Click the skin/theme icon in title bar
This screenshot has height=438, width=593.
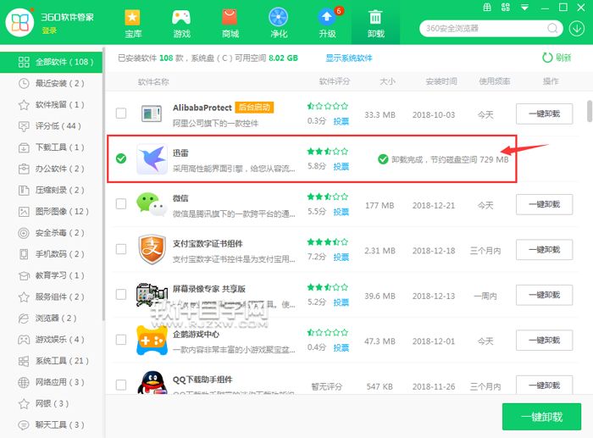pyautogui.click(x=506, y=7)
